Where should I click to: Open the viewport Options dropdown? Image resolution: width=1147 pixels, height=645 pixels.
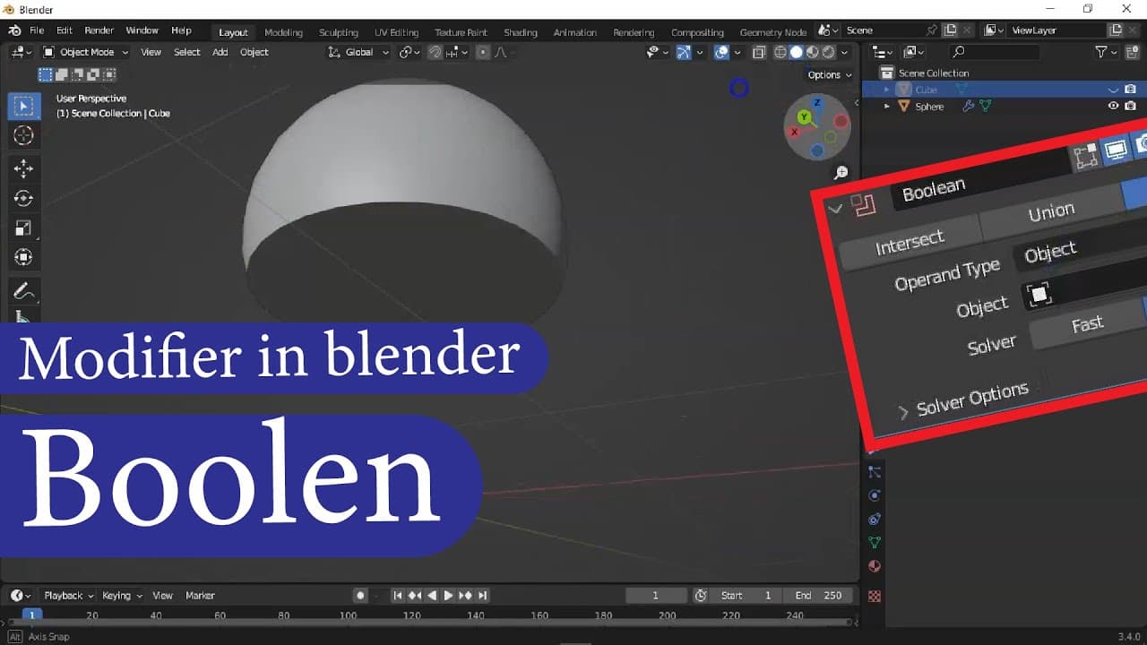pos(829,75)
